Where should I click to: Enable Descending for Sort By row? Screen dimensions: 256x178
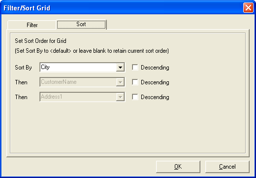(135, 68)
